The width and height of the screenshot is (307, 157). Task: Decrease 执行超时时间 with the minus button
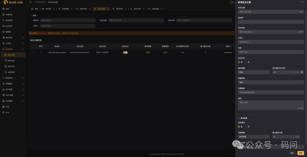pyautogui.click(x=295, y=72)
